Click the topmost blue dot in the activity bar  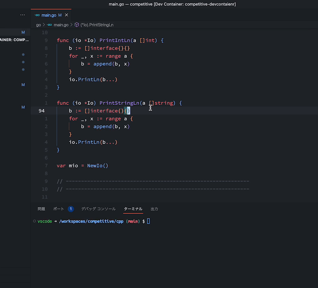point(23,54)
